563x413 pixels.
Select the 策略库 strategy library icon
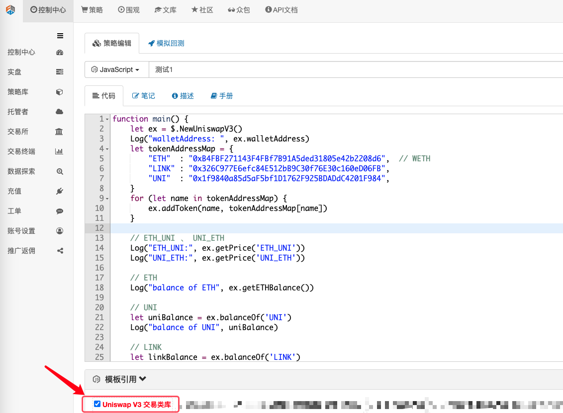(59, 91)
